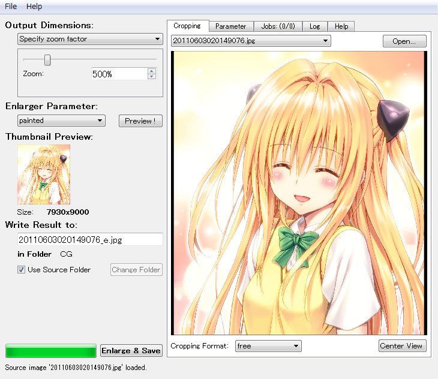Expand the Cropping Format 'free' dropdown
Image resolution: width=438 pixels, height=379 pixels.
pos(268,346)
